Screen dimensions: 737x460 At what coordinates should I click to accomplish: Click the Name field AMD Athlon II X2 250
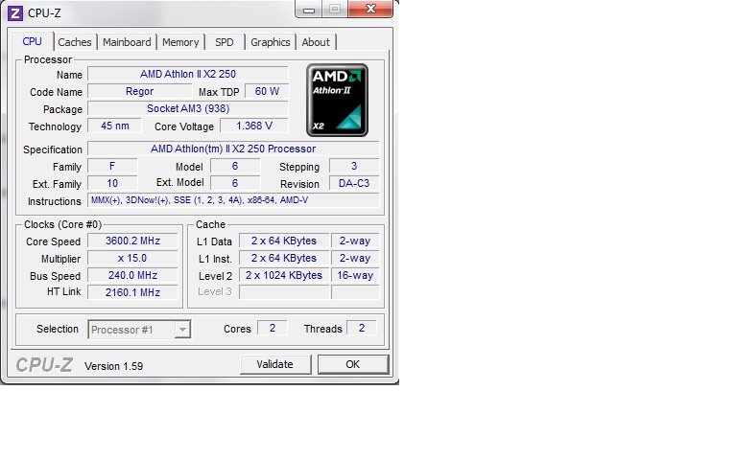tap(188, 74)
